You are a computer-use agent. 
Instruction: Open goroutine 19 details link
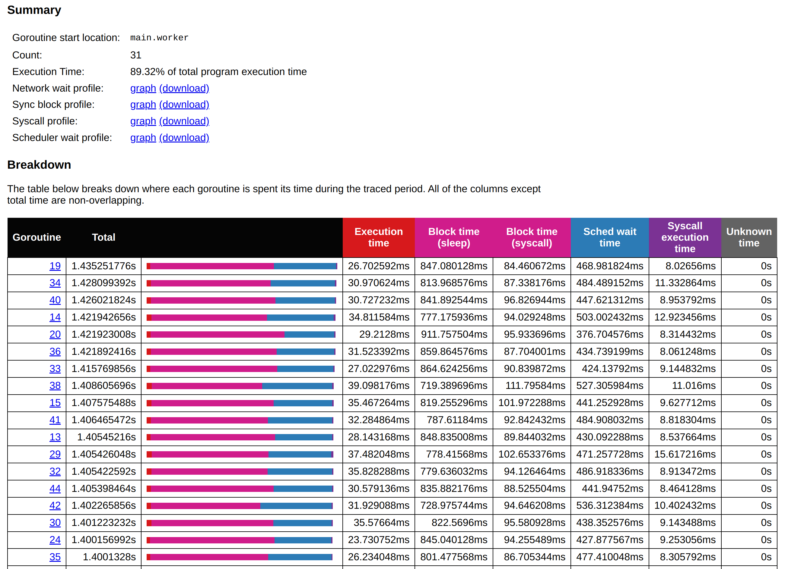[55, 266]
